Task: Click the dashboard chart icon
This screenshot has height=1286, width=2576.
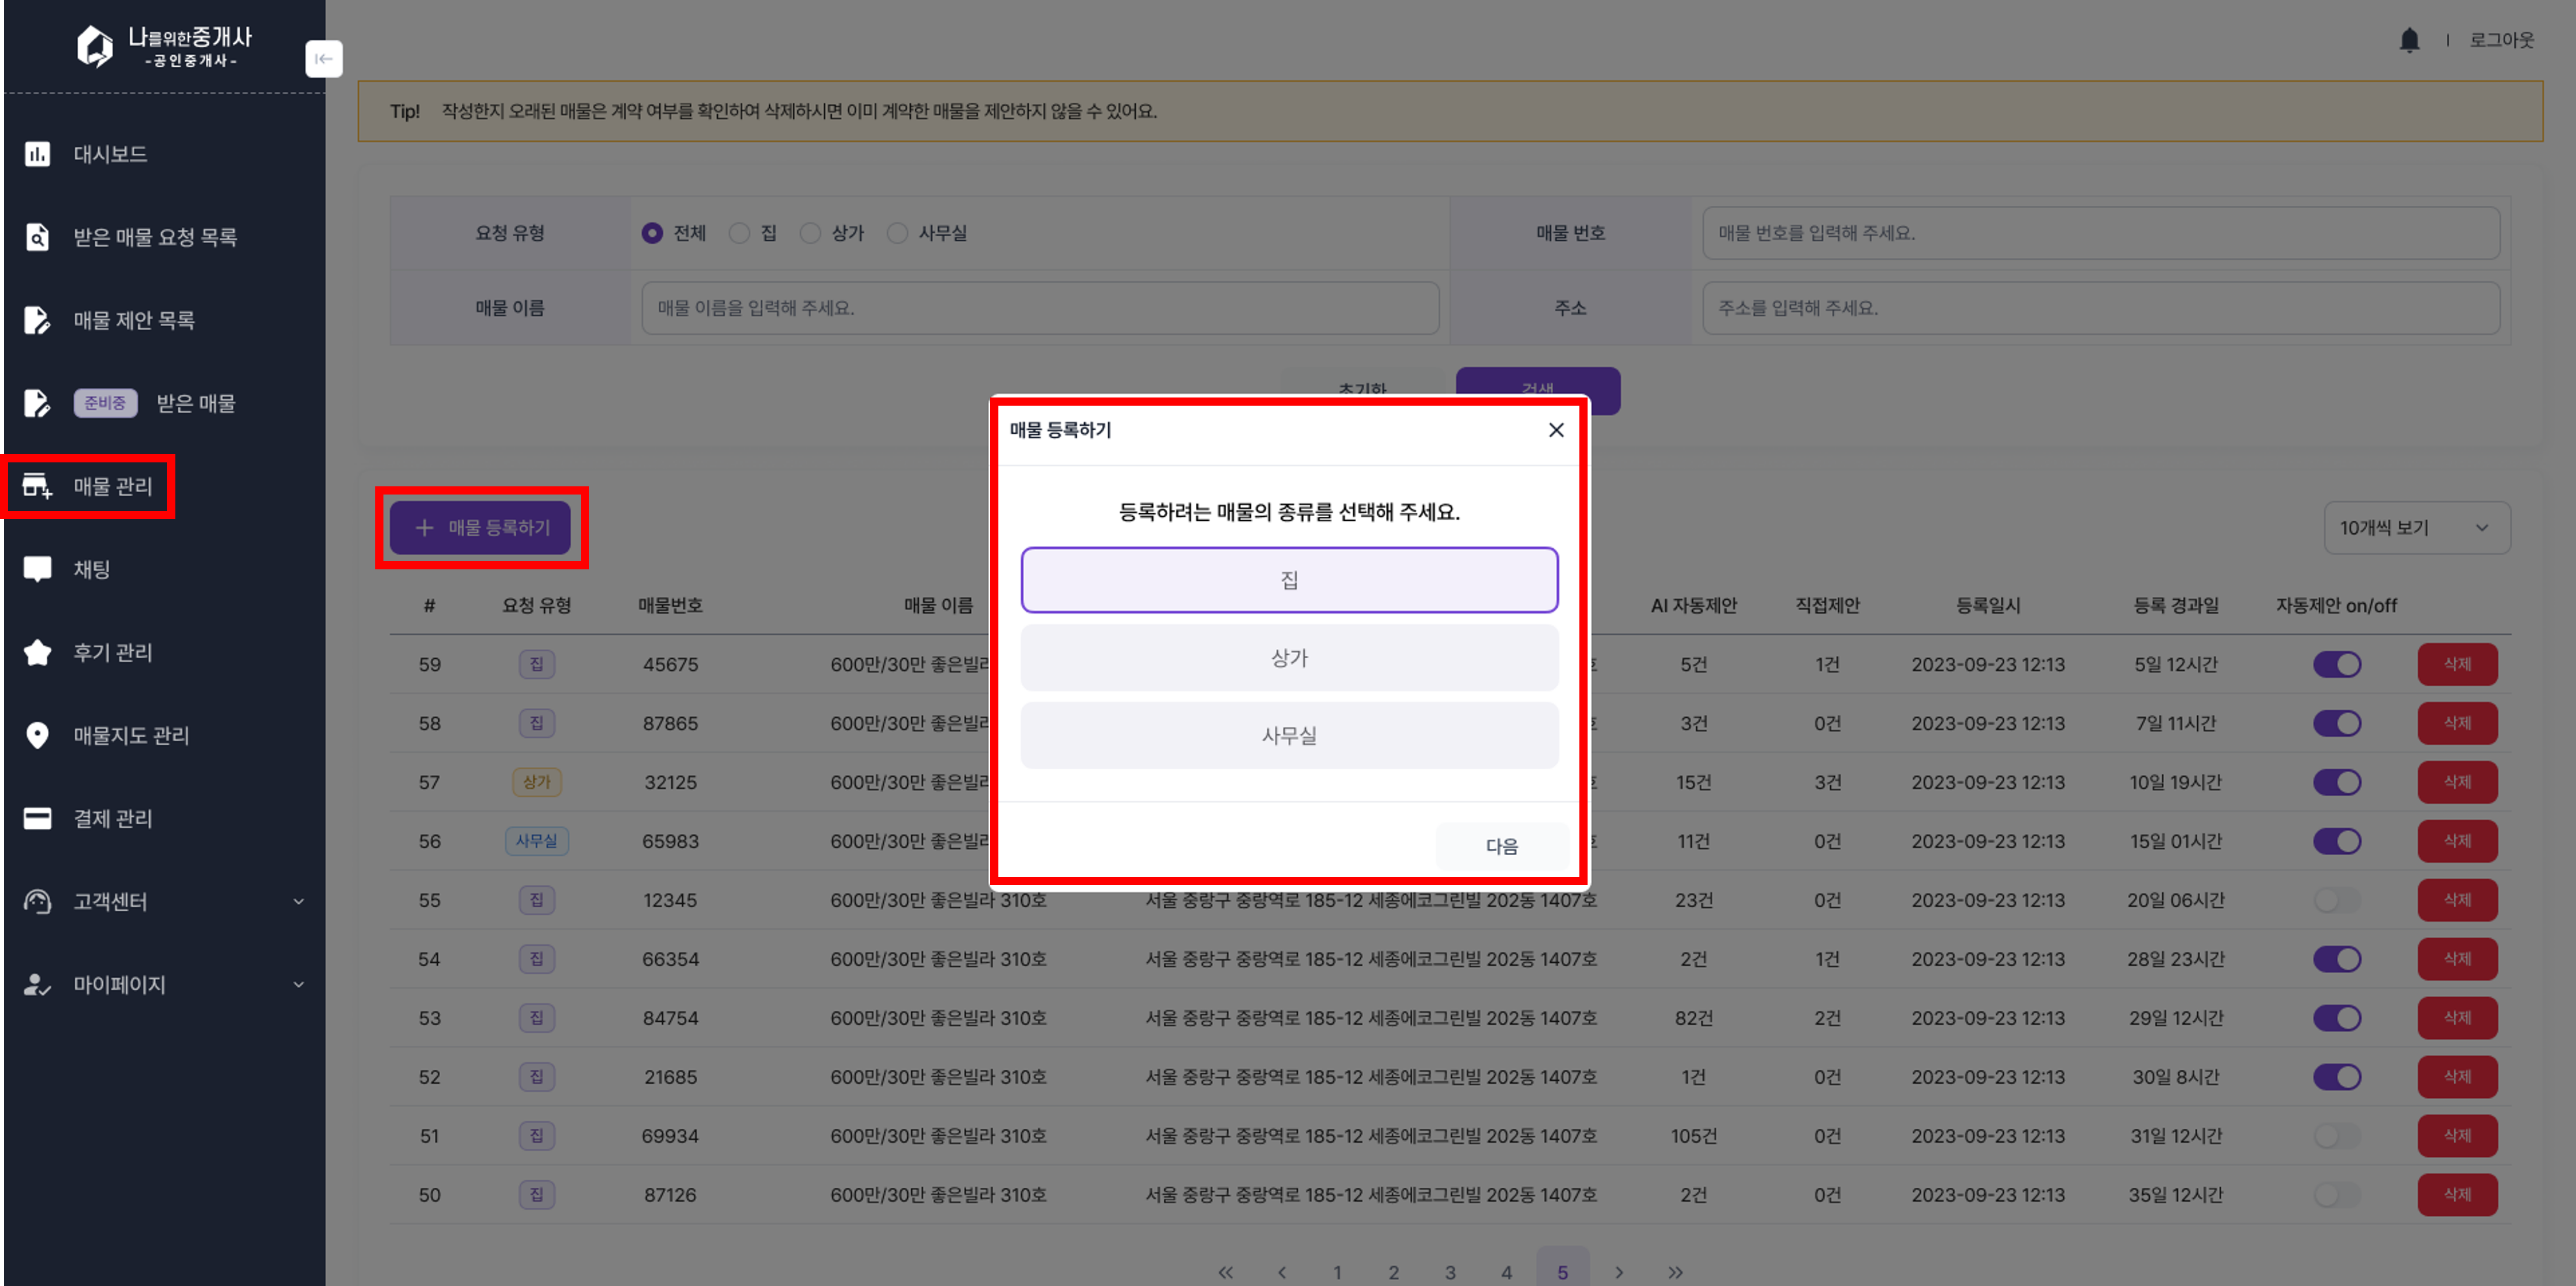Action: [x=37, y=154]
